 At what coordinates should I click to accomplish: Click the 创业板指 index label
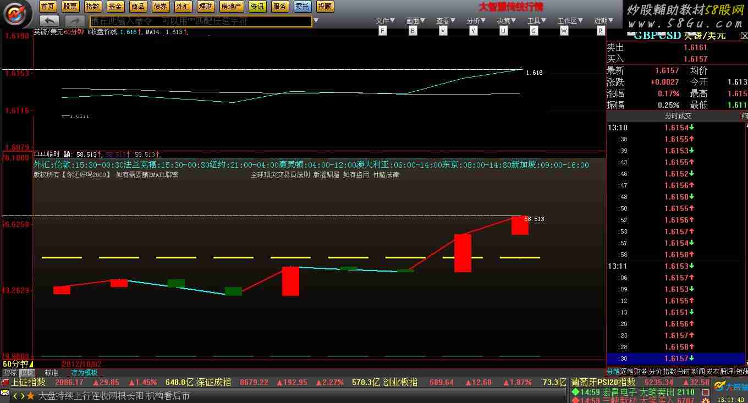point(400,382)
